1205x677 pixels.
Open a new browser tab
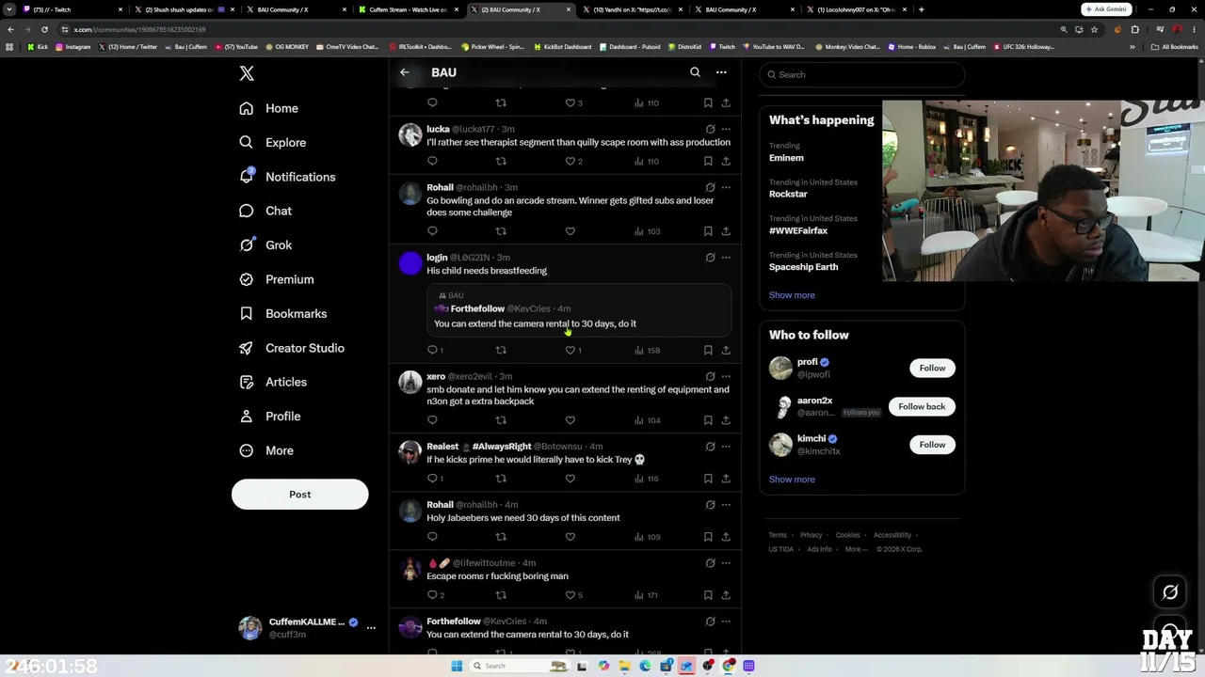(x=921, y=9)
